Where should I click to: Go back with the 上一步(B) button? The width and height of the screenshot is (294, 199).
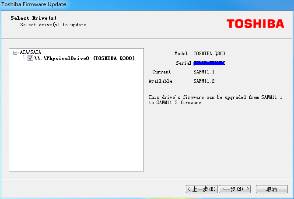point(202,189)
